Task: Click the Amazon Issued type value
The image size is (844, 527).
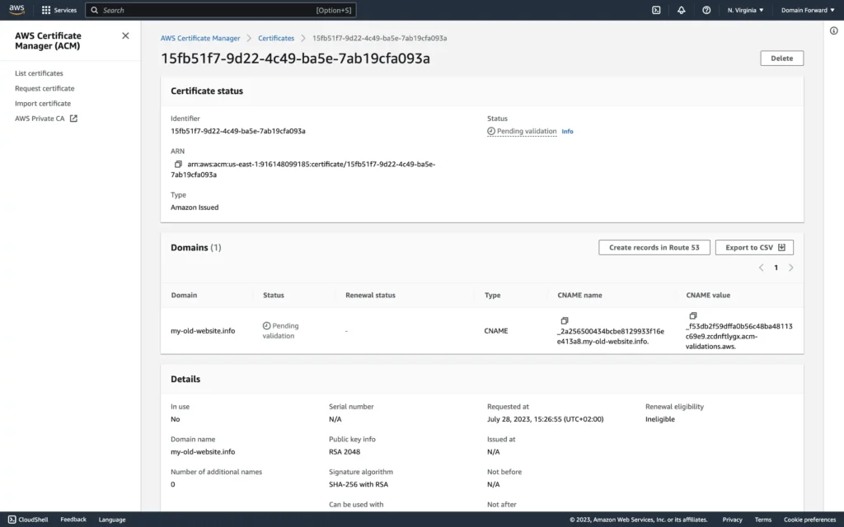Action: pyautogui.click(x=195, y=207)
